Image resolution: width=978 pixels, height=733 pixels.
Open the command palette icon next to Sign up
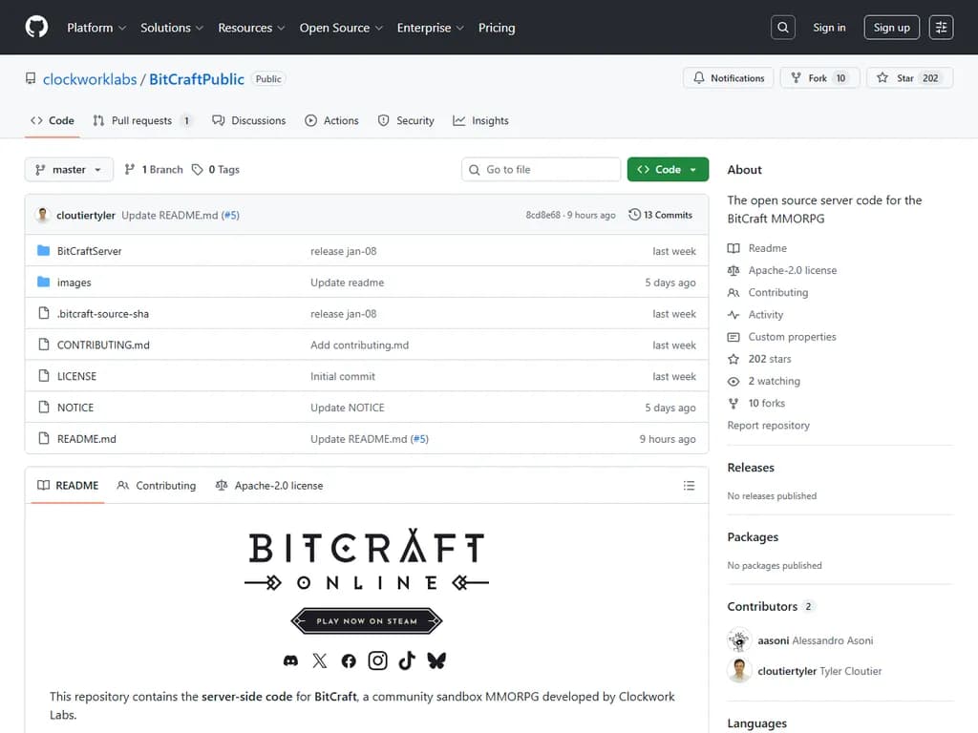(x=941, y=27)
